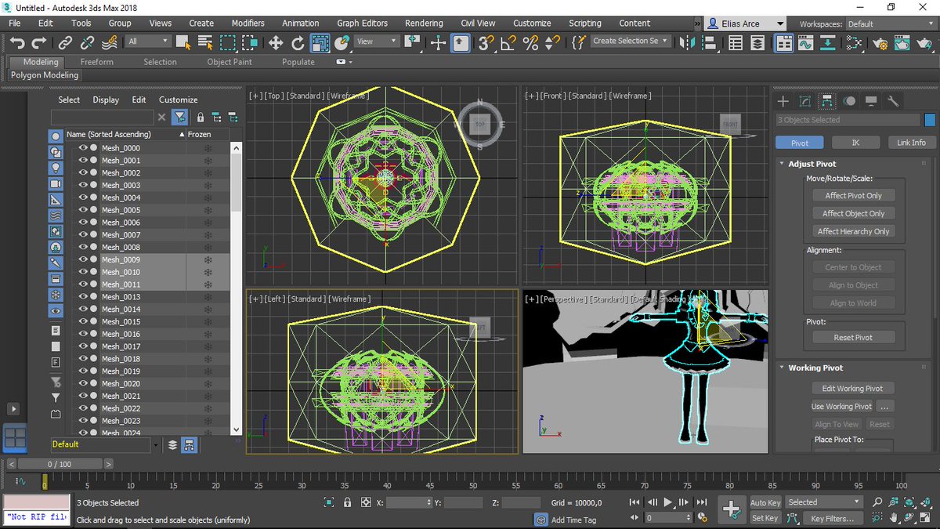This screenshot has width=940, height=529.
Task: Open the Curve Editor from the toolbar
Action: point(805,42)
